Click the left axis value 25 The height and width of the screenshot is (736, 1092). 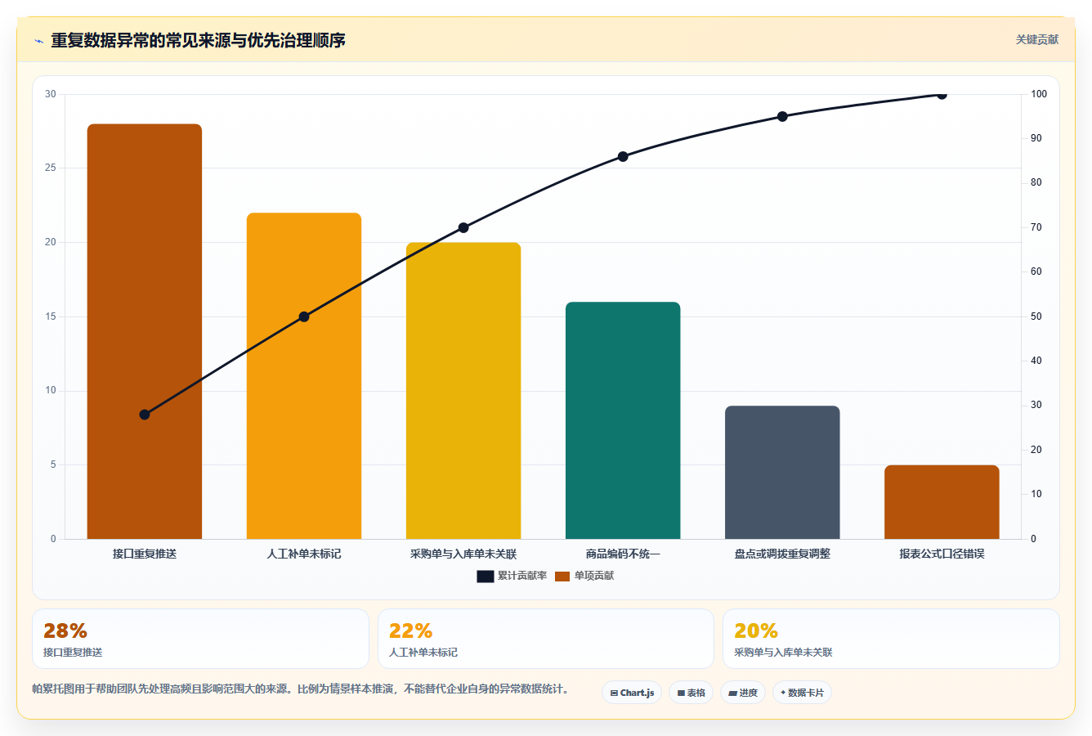[x=51, y=168]
